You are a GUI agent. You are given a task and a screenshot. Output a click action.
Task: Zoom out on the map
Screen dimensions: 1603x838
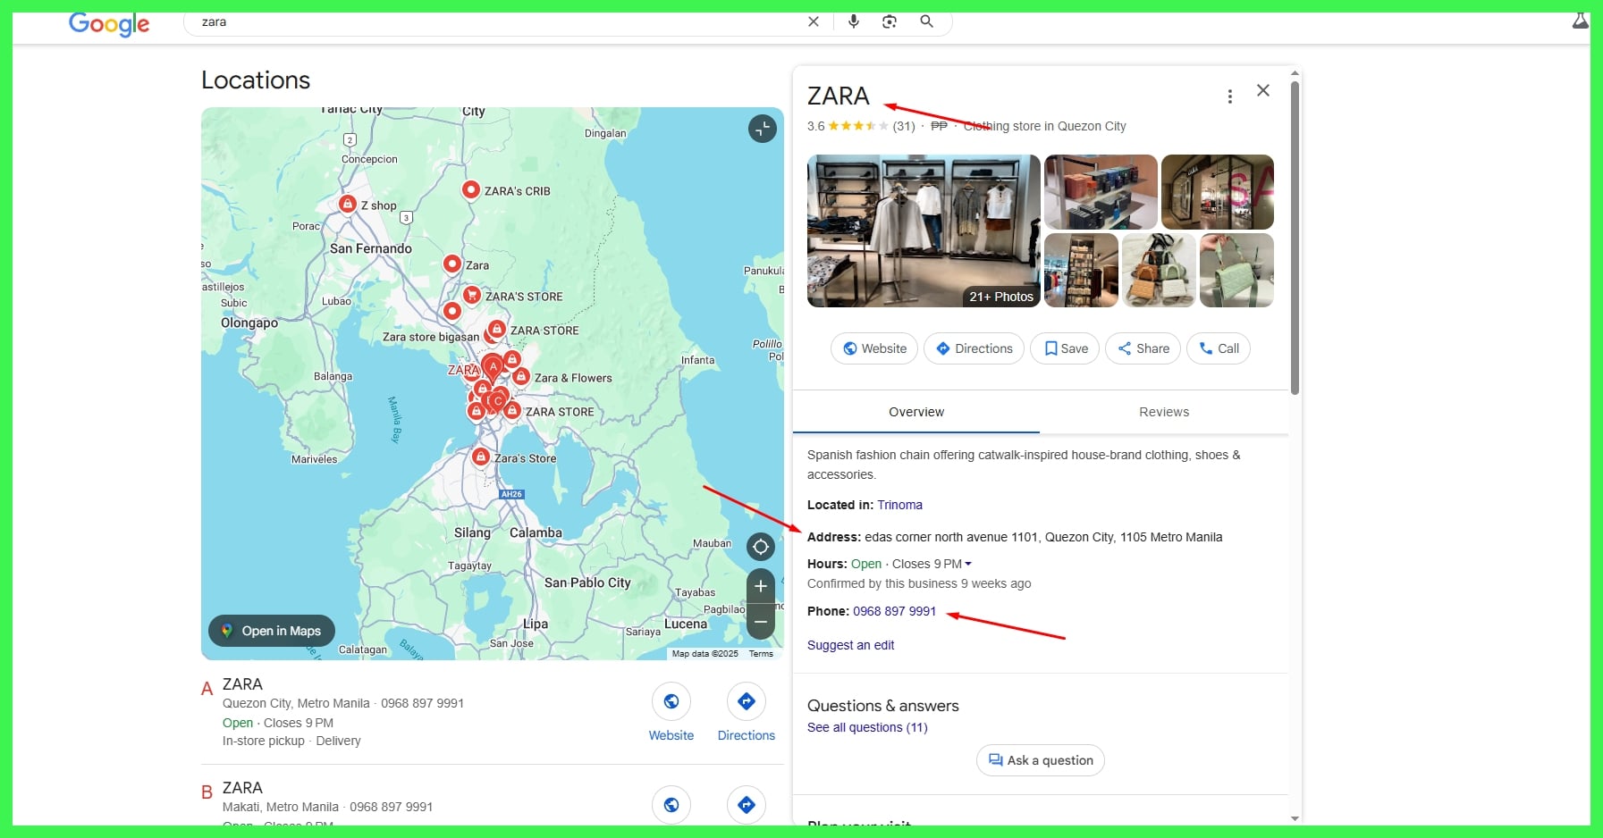(x=761, y=622)
